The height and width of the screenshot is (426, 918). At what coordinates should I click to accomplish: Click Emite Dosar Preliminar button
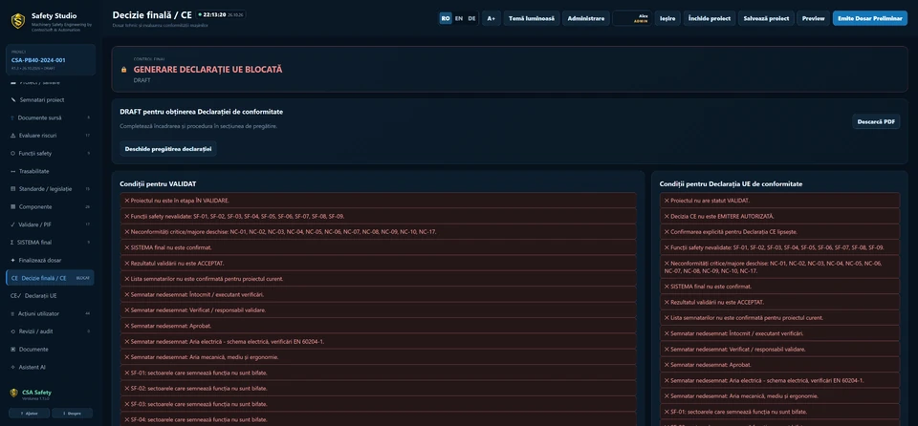870,18
